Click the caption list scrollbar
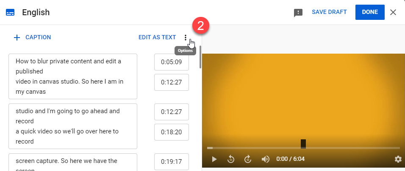The width and height of the screenshot is (405, 171). (x=200, y=57)
